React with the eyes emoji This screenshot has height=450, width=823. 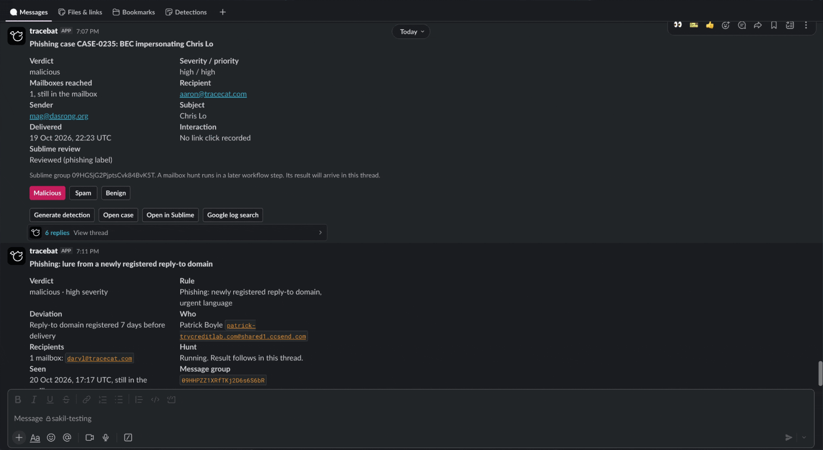tap(678, 25)
